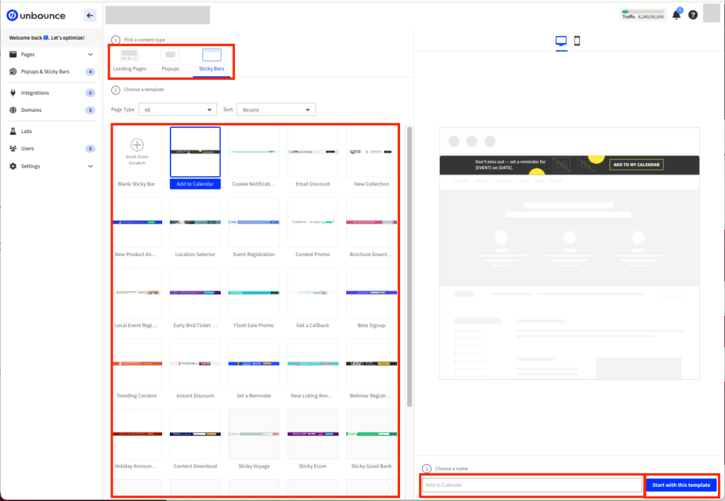Viewport: 725px width, 501px height.
Task: Collapse sidebar with the back arrow
Action: (x=89, y=15)
